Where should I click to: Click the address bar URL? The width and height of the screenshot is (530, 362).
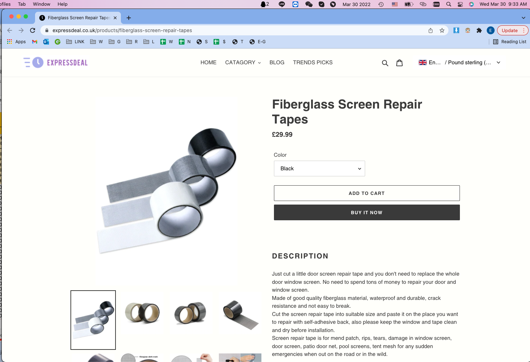[x=122, y=30]
